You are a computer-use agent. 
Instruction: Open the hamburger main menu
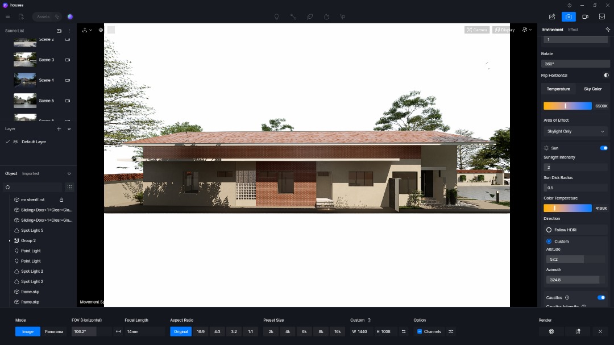pyautogui.click(x=7, y=17)
